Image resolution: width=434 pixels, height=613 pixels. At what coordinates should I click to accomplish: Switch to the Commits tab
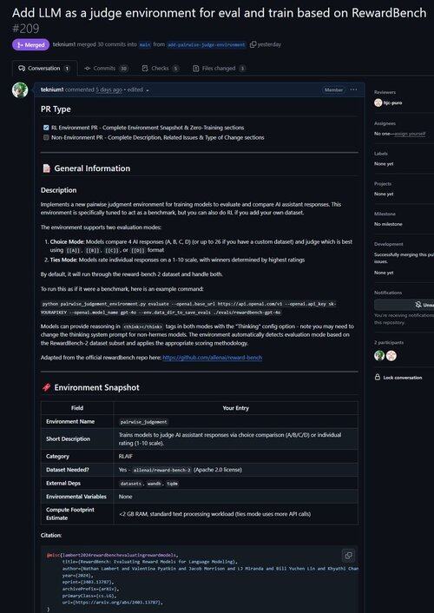tap(107, 69)
